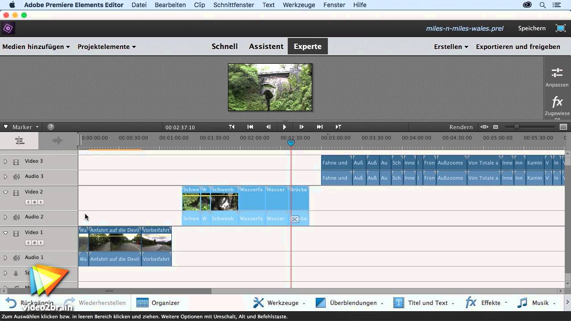Switch to timeline track view icon
Screen dimensions: 571x321
click(19, 141)
